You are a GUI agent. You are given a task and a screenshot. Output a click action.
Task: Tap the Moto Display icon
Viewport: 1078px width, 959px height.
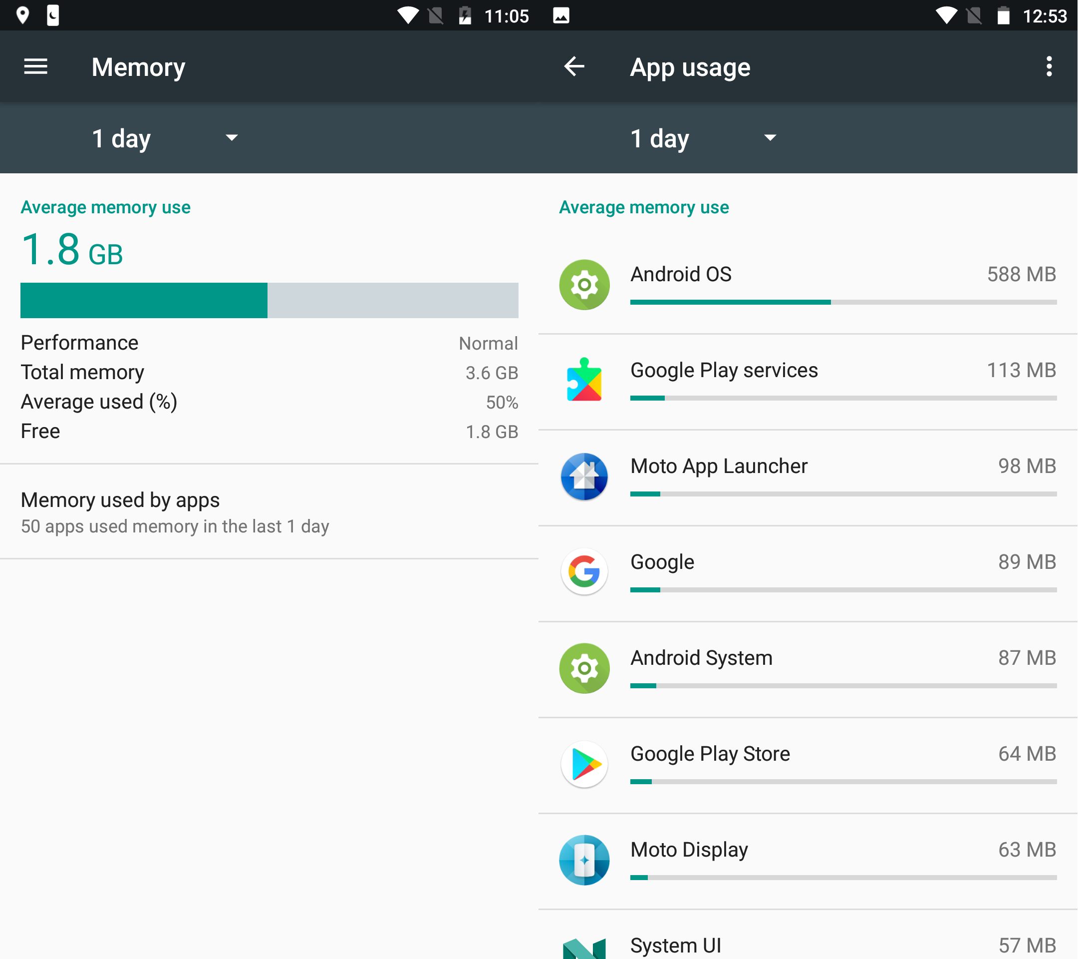click(x=584, y=860)
